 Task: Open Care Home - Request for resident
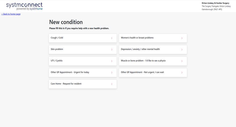click(66, 84)
